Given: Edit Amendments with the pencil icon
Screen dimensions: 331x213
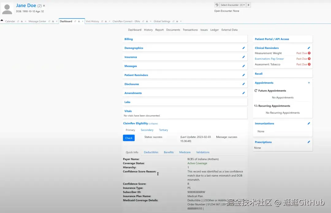Looking at the screenshot, I should [x=244, y=93].
